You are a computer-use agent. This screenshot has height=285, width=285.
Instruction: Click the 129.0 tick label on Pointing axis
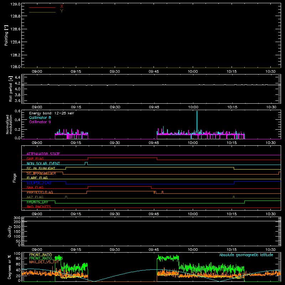coord(15,4)
